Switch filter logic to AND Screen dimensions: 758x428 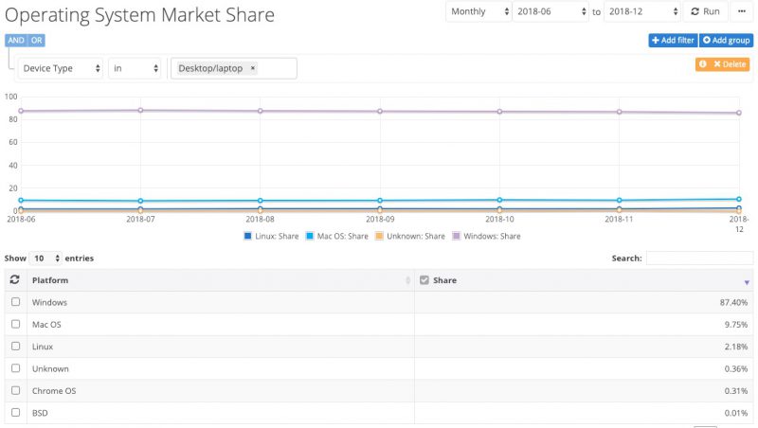[x=15, y=40]
